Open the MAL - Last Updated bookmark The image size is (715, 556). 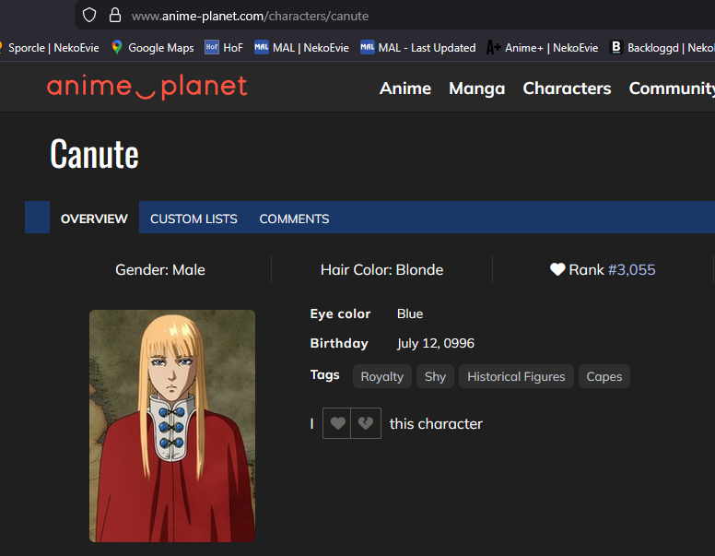[x=417, y=47]
